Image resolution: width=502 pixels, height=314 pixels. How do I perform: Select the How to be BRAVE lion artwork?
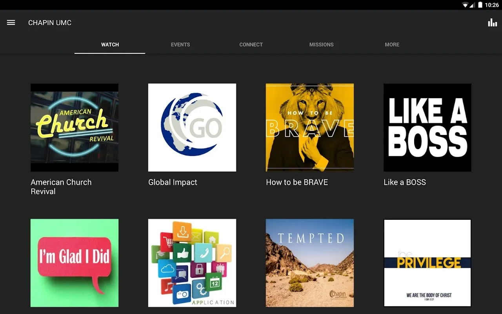(x=310, y=128)
